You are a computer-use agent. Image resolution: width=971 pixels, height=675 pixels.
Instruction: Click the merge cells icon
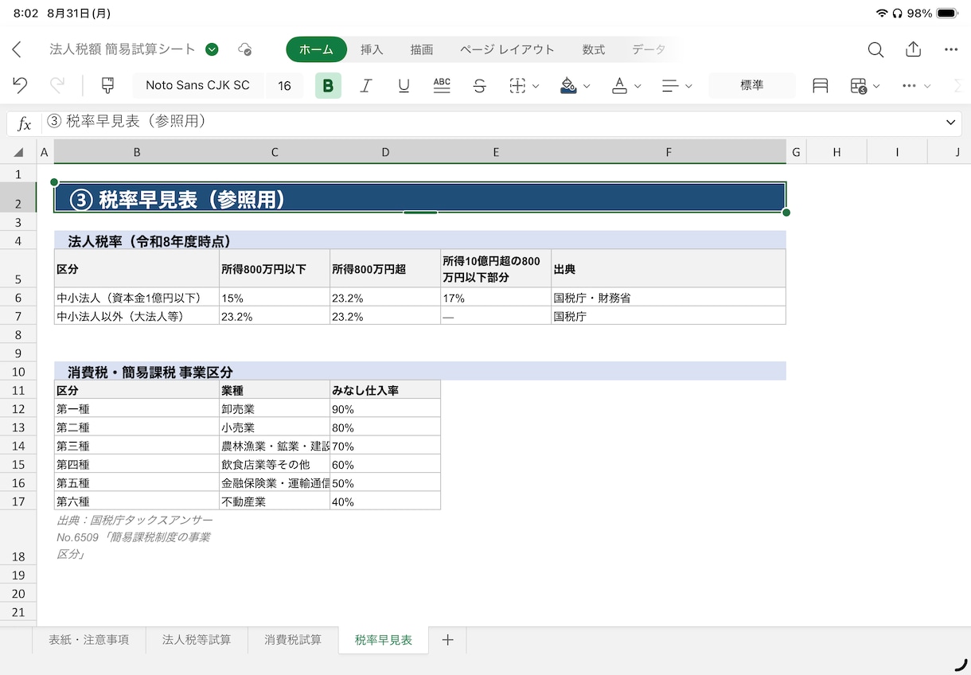(x=821, y=86)
